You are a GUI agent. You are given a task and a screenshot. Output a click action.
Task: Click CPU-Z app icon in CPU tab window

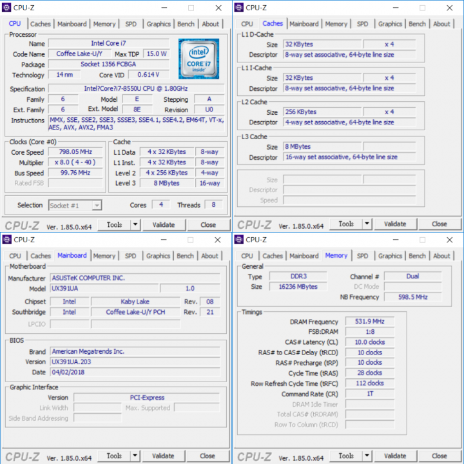click(x=6, y=8)
